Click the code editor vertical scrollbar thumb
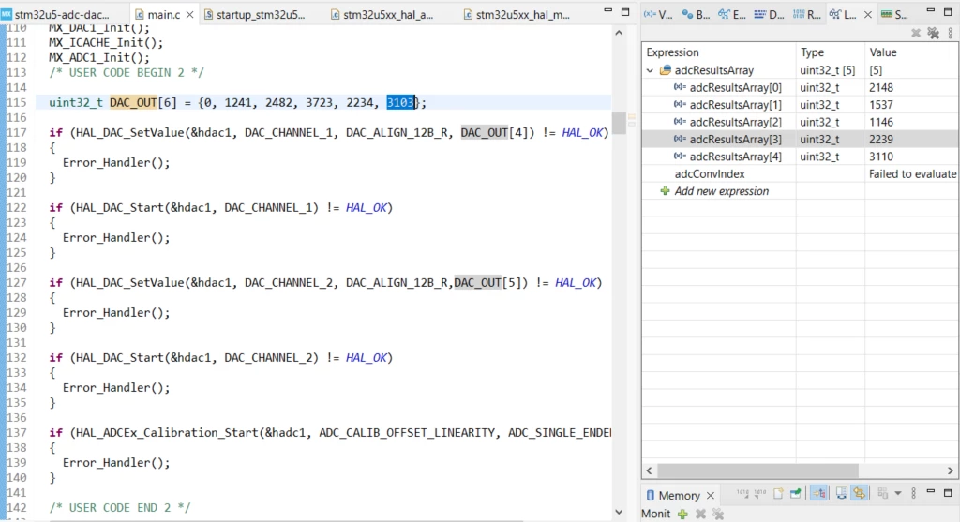 click(619, 123)
